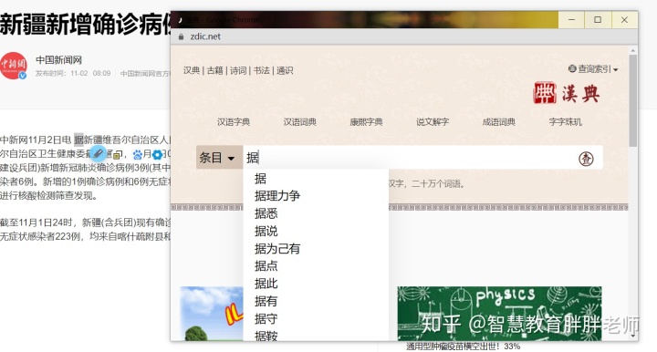Screen dimensions: 657x352
Task: Select suggestion 据点
Action: coord(316,265)
